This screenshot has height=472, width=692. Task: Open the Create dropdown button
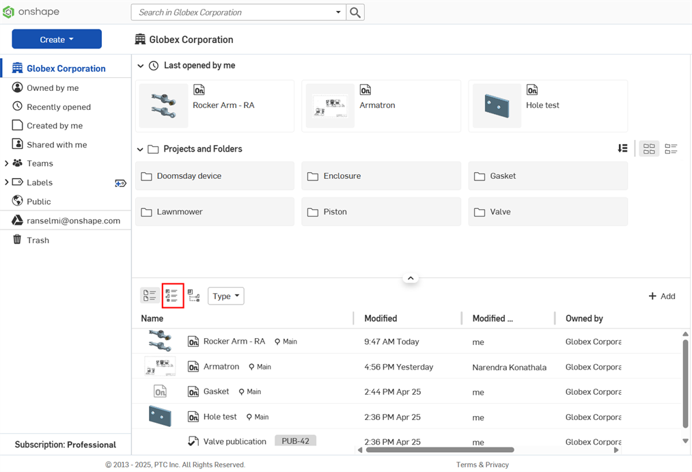(57, 39)
